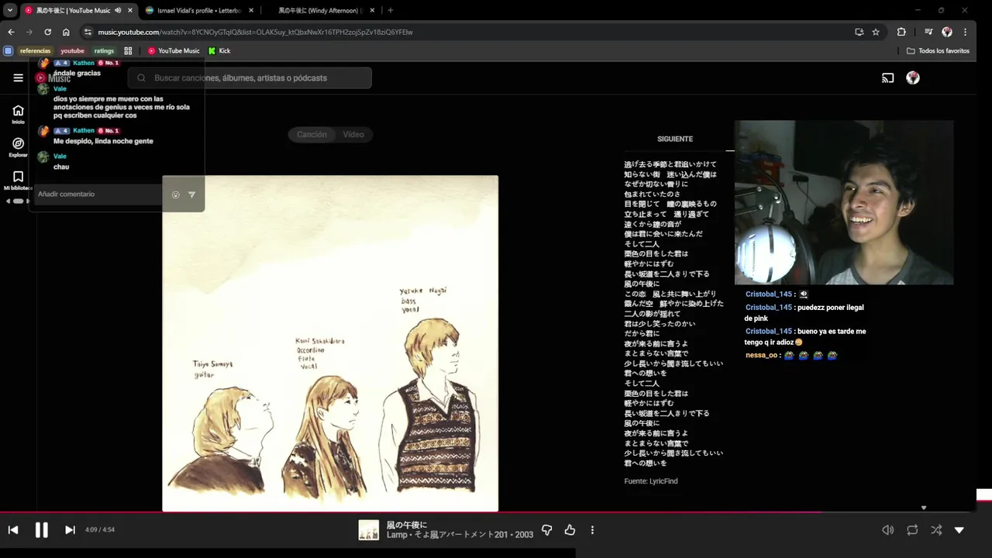992x558 pixels.
Task: Open the youtube bookmark folder
Action: point(72,51)
